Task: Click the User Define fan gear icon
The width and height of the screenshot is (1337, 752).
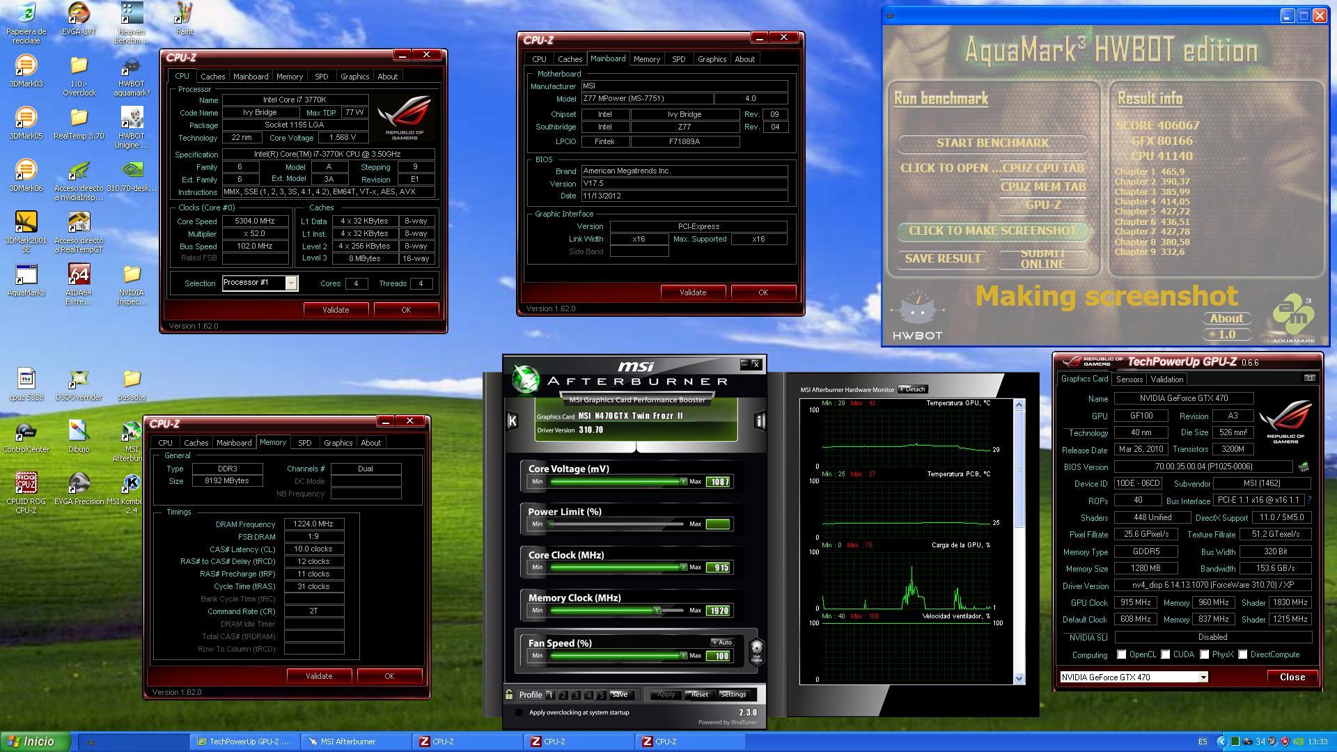Action: (756, 651)
